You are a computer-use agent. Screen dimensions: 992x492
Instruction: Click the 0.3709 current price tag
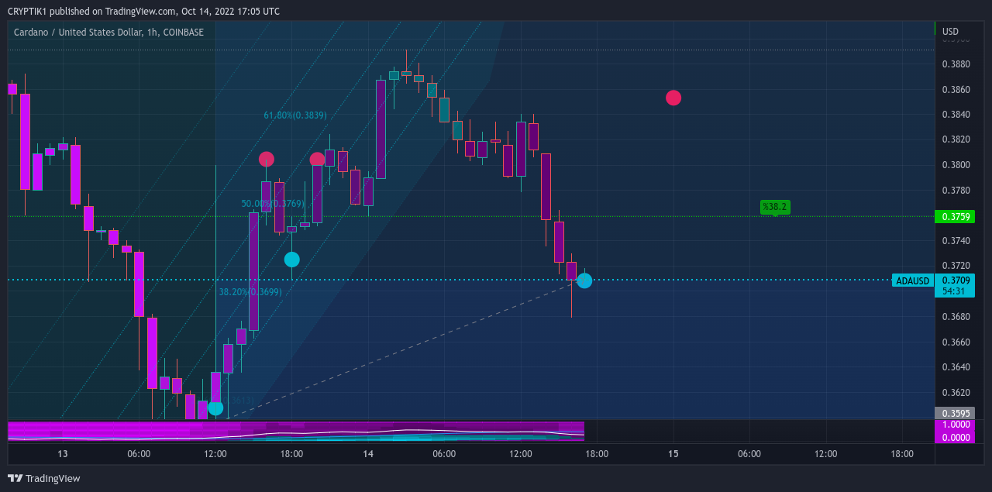pos(954,280)
